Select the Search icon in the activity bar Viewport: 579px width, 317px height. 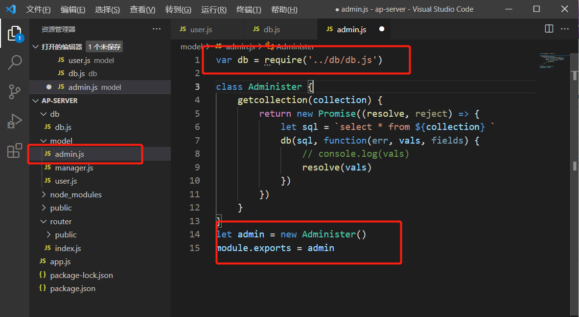pyautogui.click(x=14, y=63)
